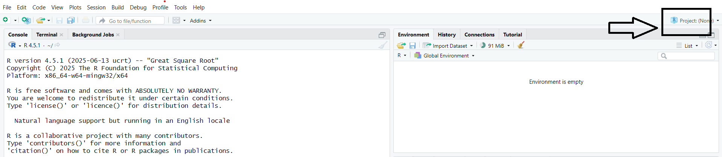Click the Open File folder icon
This screenshot has height=157, width=722.
40,20
